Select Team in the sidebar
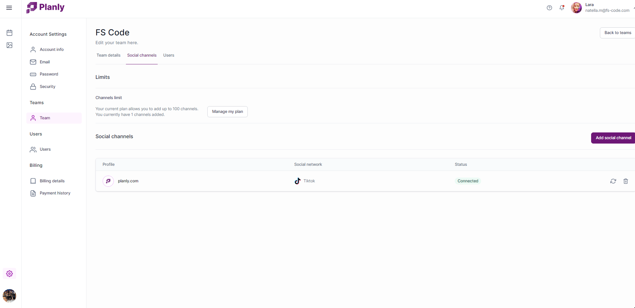 pyautogui.click(x=54, y=118)
